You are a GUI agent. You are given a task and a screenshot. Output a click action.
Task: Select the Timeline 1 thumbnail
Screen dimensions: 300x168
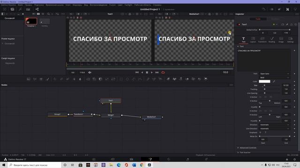click(x=31, y=21)
